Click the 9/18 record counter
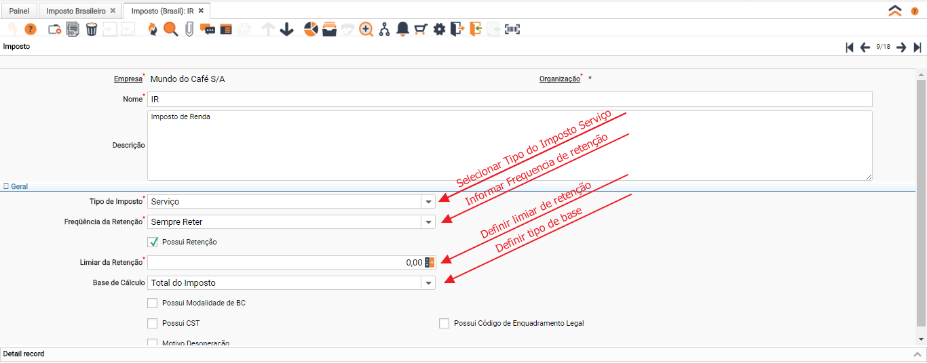Screen dimensions: 927x363 (883, 47)
